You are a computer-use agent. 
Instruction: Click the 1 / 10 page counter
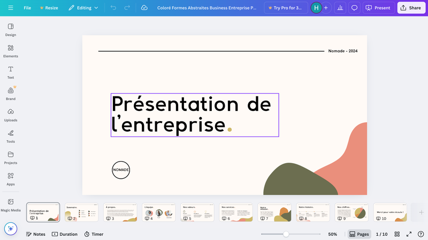pyautogui.click(x=381, y=234)
